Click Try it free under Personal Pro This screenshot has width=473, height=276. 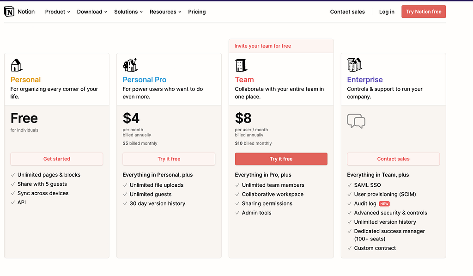(169, 159)
